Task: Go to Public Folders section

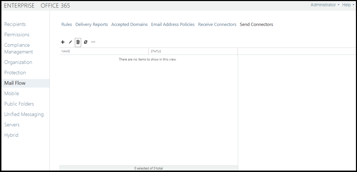Action: 19,104
